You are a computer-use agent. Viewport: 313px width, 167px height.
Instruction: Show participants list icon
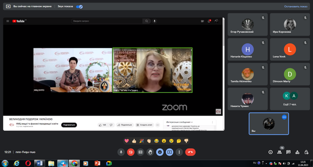coord(279,152)
